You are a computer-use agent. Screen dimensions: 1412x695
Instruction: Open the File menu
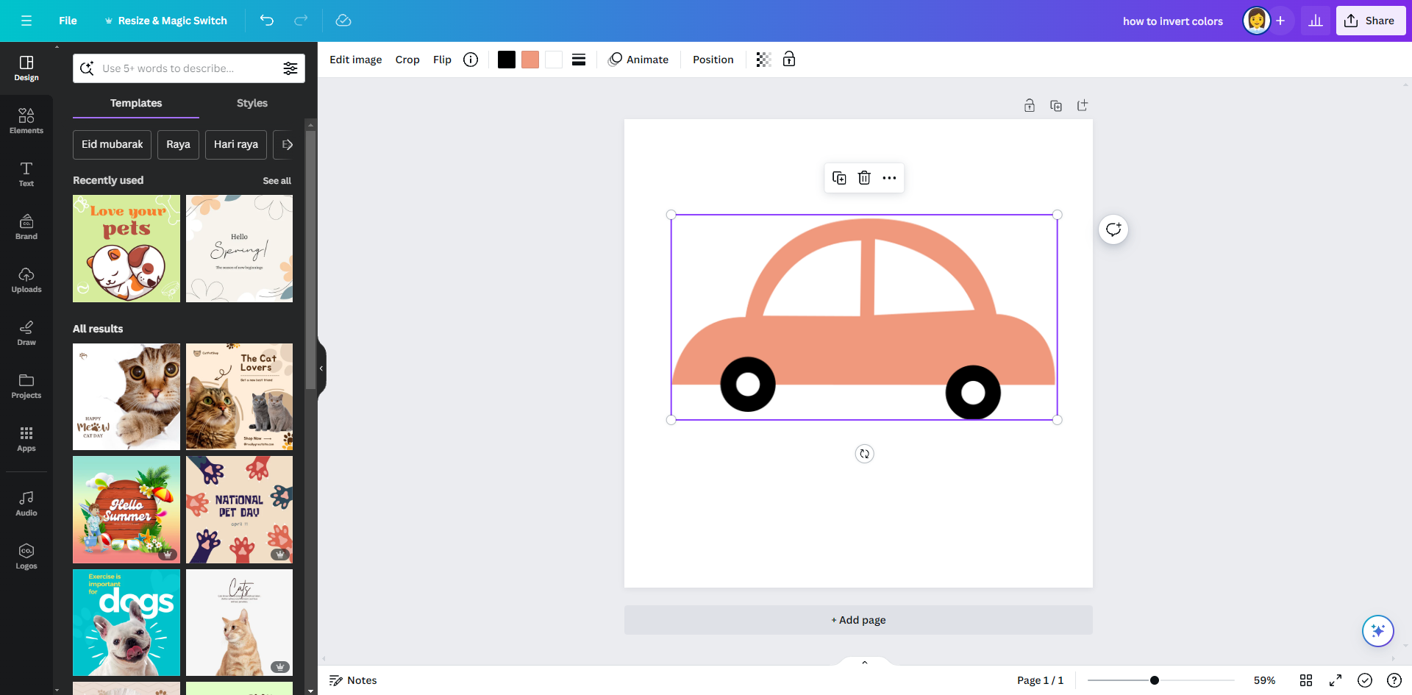coord(68,21)
